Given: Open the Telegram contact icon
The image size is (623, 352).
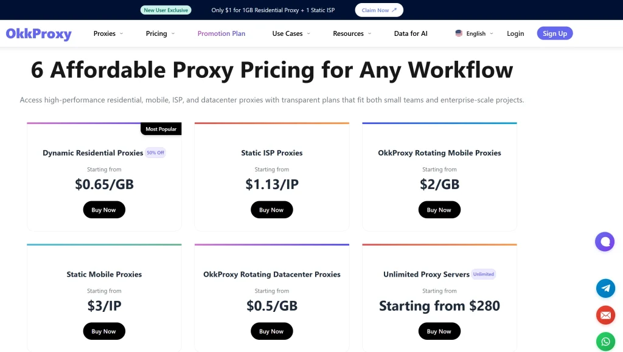Looking at the screenshot, I should click(x=605, y=288).
